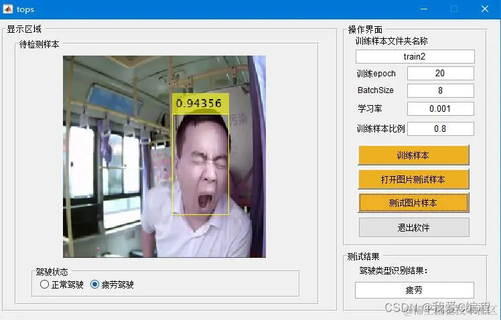Minimize the tops window
Viewport: 501px width, 320px height.
tap(424, 9)
